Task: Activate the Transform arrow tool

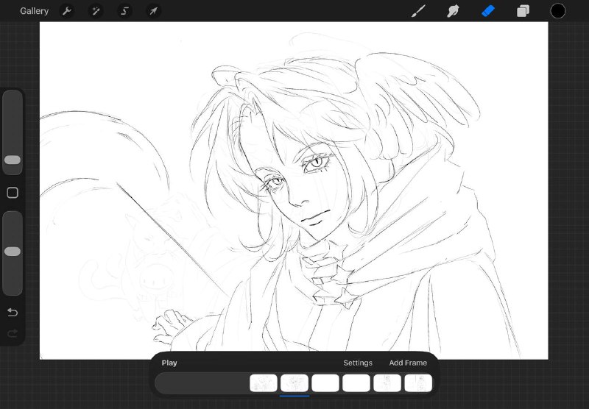Action: click(x=153, y=11)
